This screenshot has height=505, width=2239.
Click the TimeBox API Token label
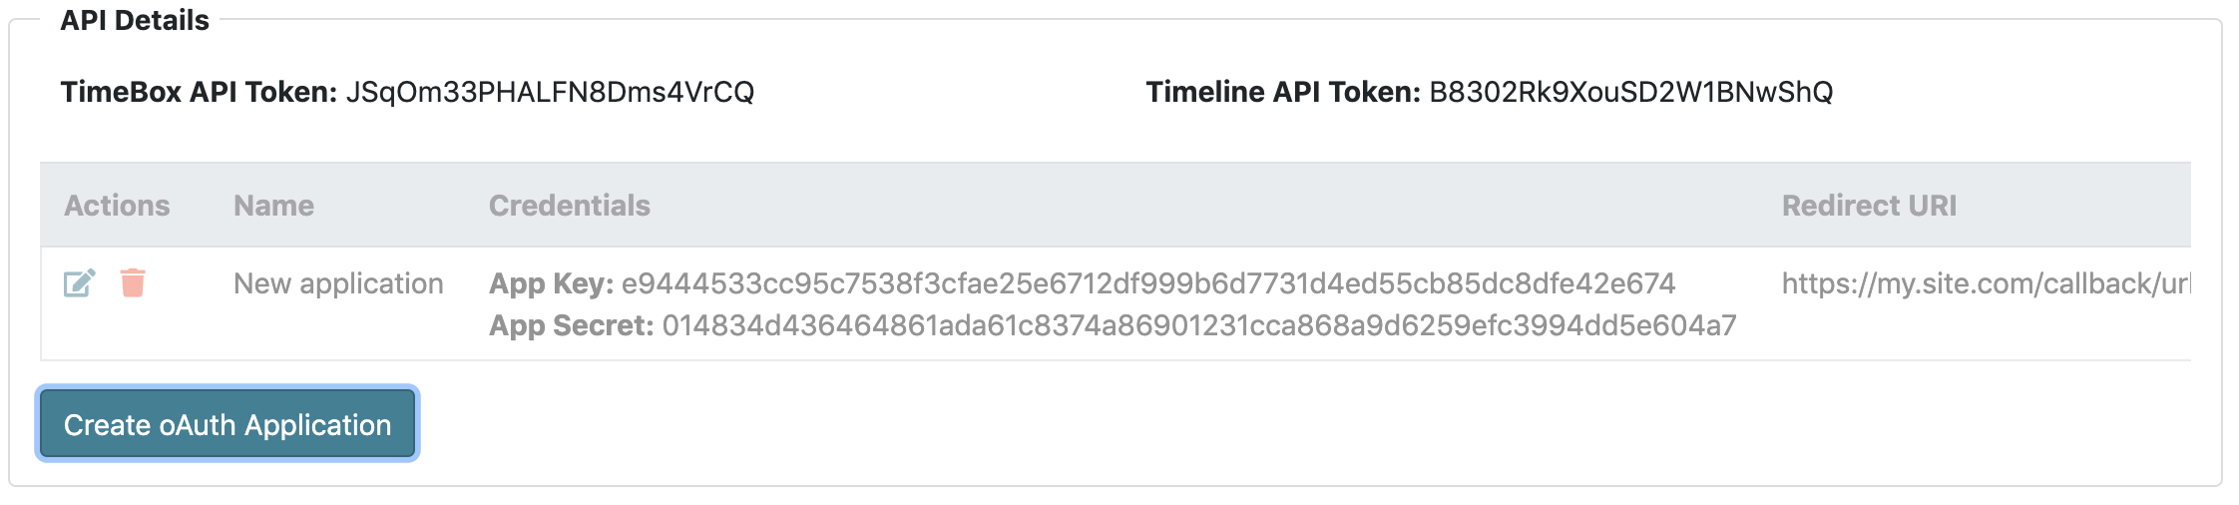tap(200, 92)
